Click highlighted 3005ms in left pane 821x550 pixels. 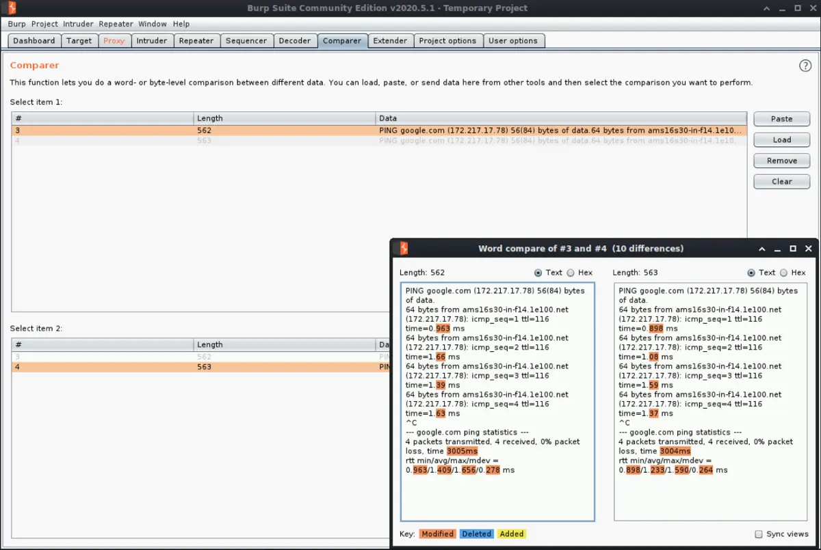462,451
